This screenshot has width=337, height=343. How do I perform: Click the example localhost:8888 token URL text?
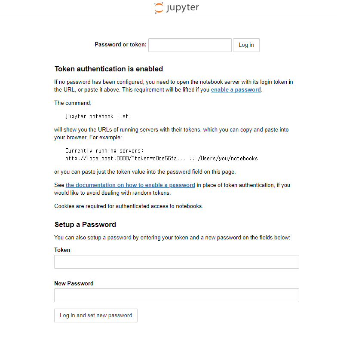pos(162,158)
